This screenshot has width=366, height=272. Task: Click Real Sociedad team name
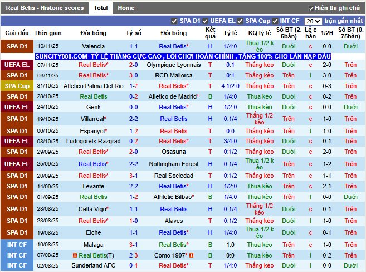click(x=174, y=176)
